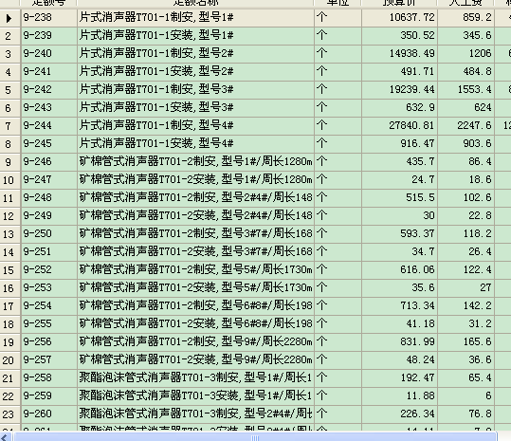Click the labor cost value 859.2
The width and height of the screenshot is (511, 441).
pos(477,18)
